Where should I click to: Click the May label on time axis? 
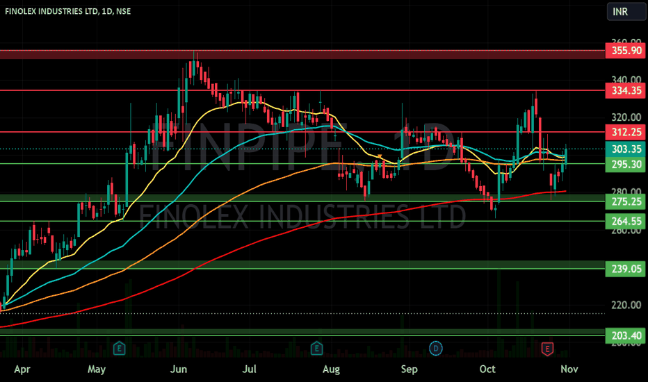[x=96, y=369]
